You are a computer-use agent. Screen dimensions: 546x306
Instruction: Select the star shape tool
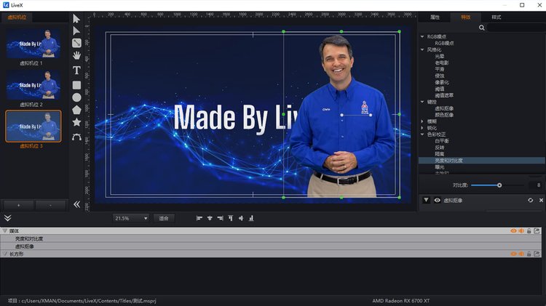[76, 123]
